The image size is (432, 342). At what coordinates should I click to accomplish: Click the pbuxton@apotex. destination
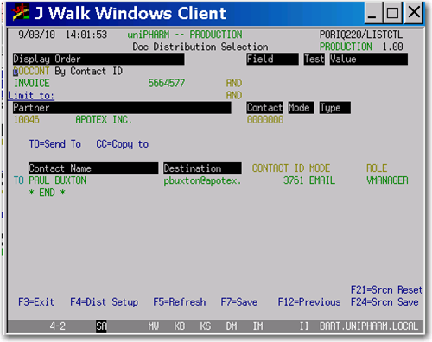202,180
